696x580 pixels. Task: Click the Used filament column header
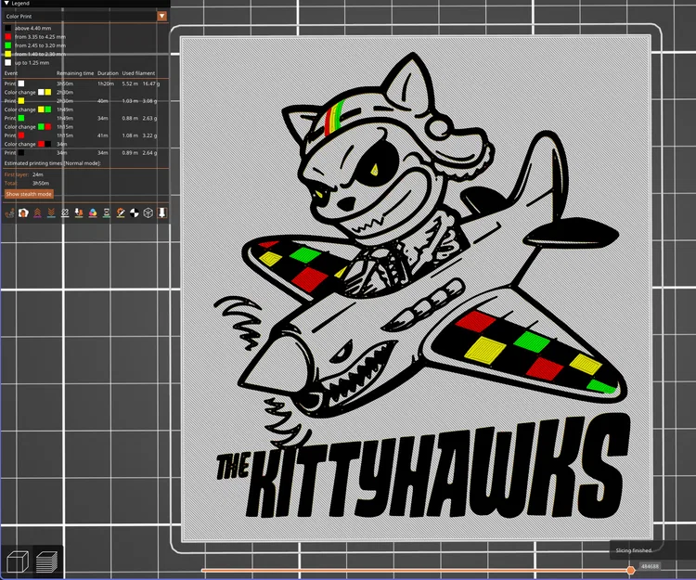pyautogui.click(x=138, y=73)
